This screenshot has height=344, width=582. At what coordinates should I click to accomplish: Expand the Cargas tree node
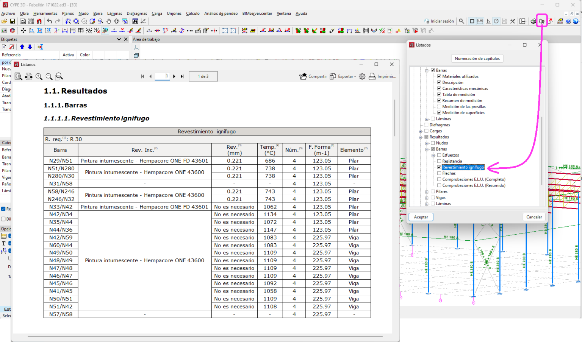coord(420,131)
